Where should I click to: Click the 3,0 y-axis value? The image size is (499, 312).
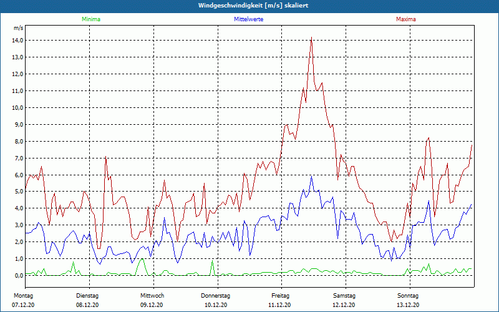coord(19,225)
